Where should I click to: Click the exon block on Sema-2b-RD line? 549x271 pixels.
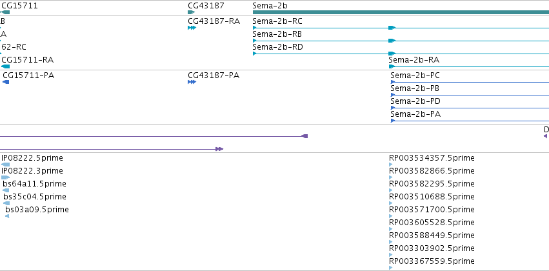point(392,54)
